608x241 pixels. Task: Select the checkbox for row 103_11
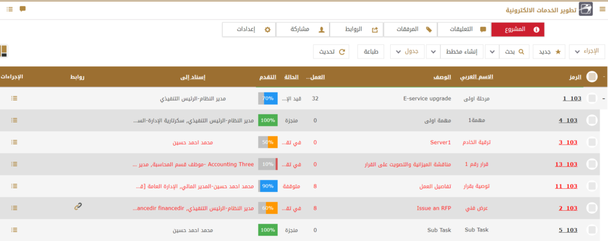(591, 186)
